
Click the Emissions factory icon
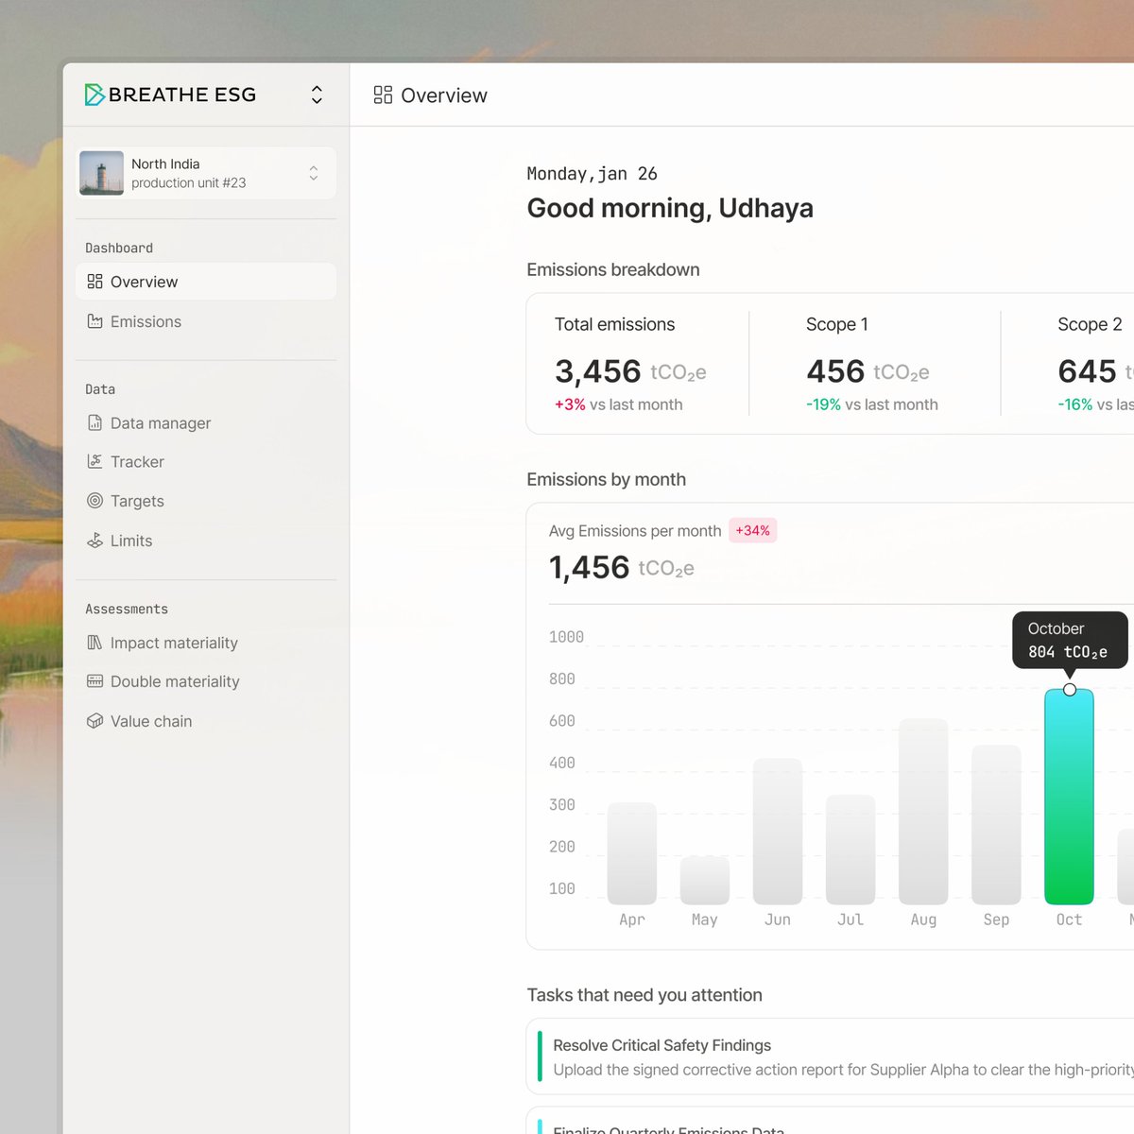pos(94,321)
